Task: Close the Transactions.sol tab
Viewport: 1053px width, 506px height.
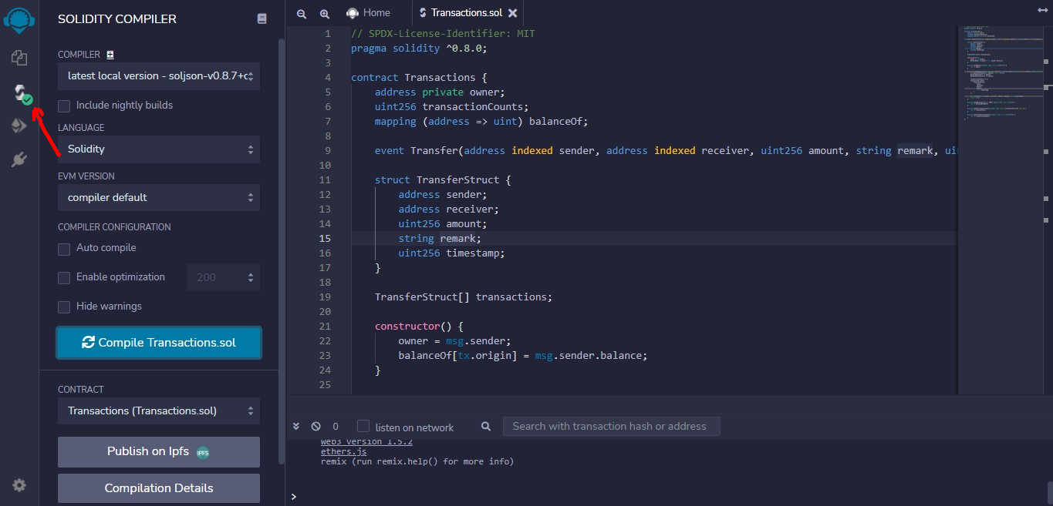Action: coord(512,13)
